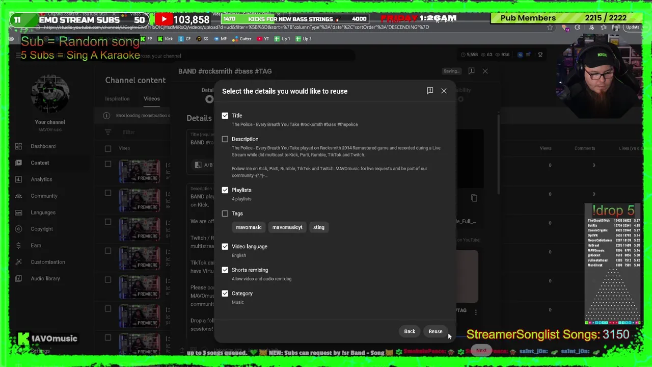The height and width of the screenshot is (367, 652).
Task: Open Languages in the Studio sidebar
Action: click(x=43, y=213)
